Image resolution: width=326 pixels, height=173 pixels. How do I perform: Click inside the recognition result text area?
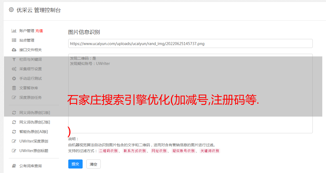pos(190,94)
